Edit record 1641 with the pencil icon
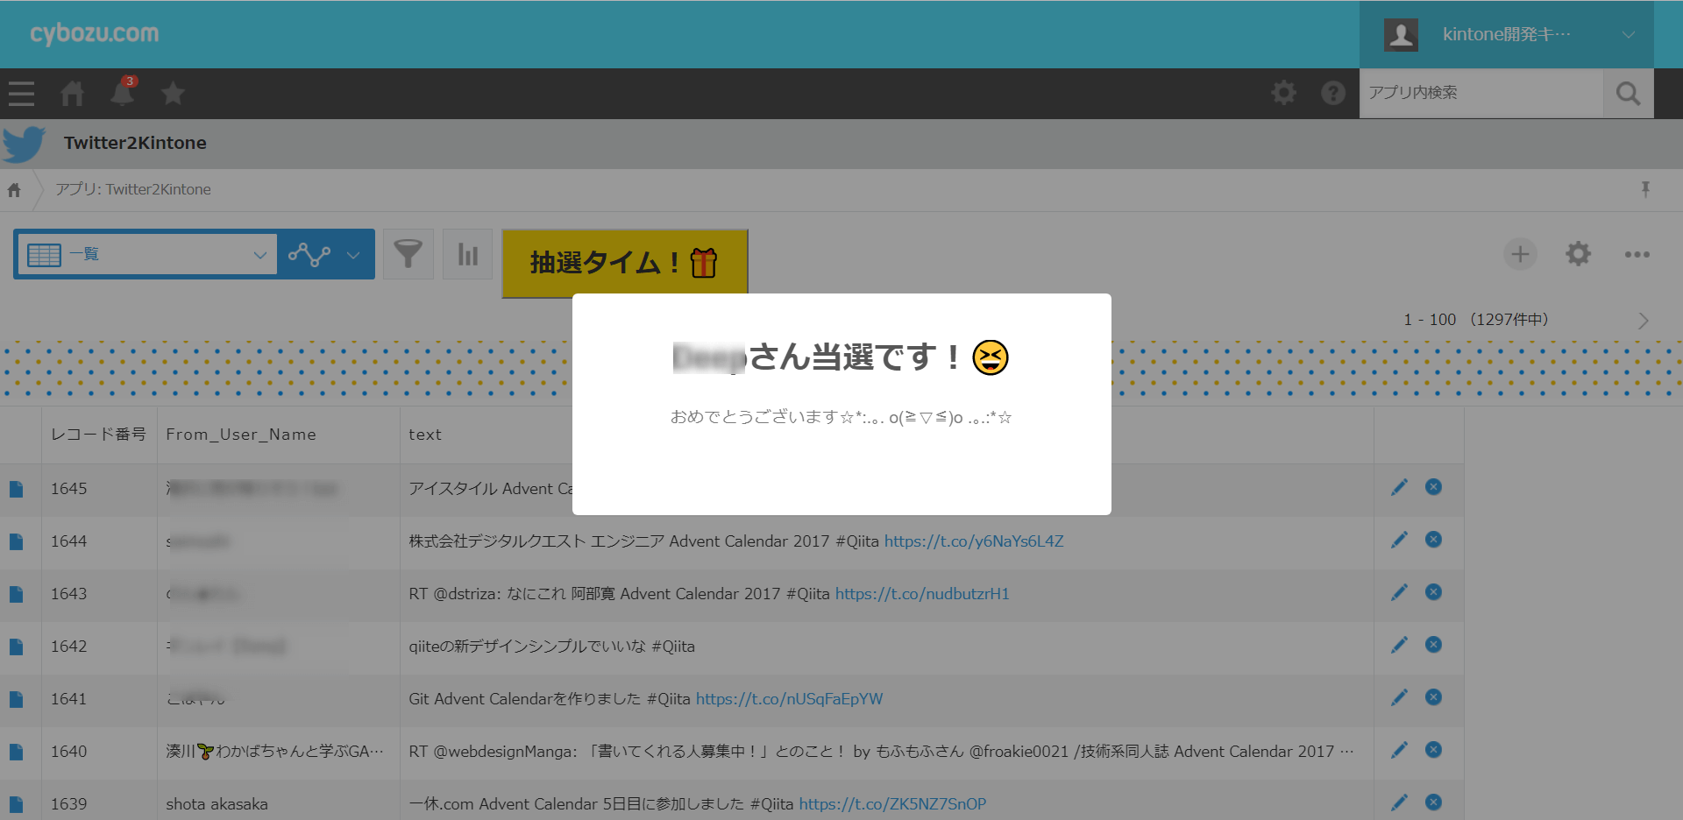The width and height of the screenshot is (1683, 820). pos(1399,697)
